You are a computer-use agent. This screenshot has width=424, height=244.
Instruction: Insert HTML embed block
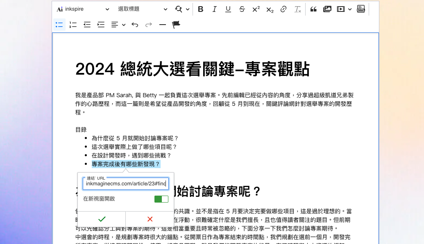pyautogui.click(x=361, y=9)
